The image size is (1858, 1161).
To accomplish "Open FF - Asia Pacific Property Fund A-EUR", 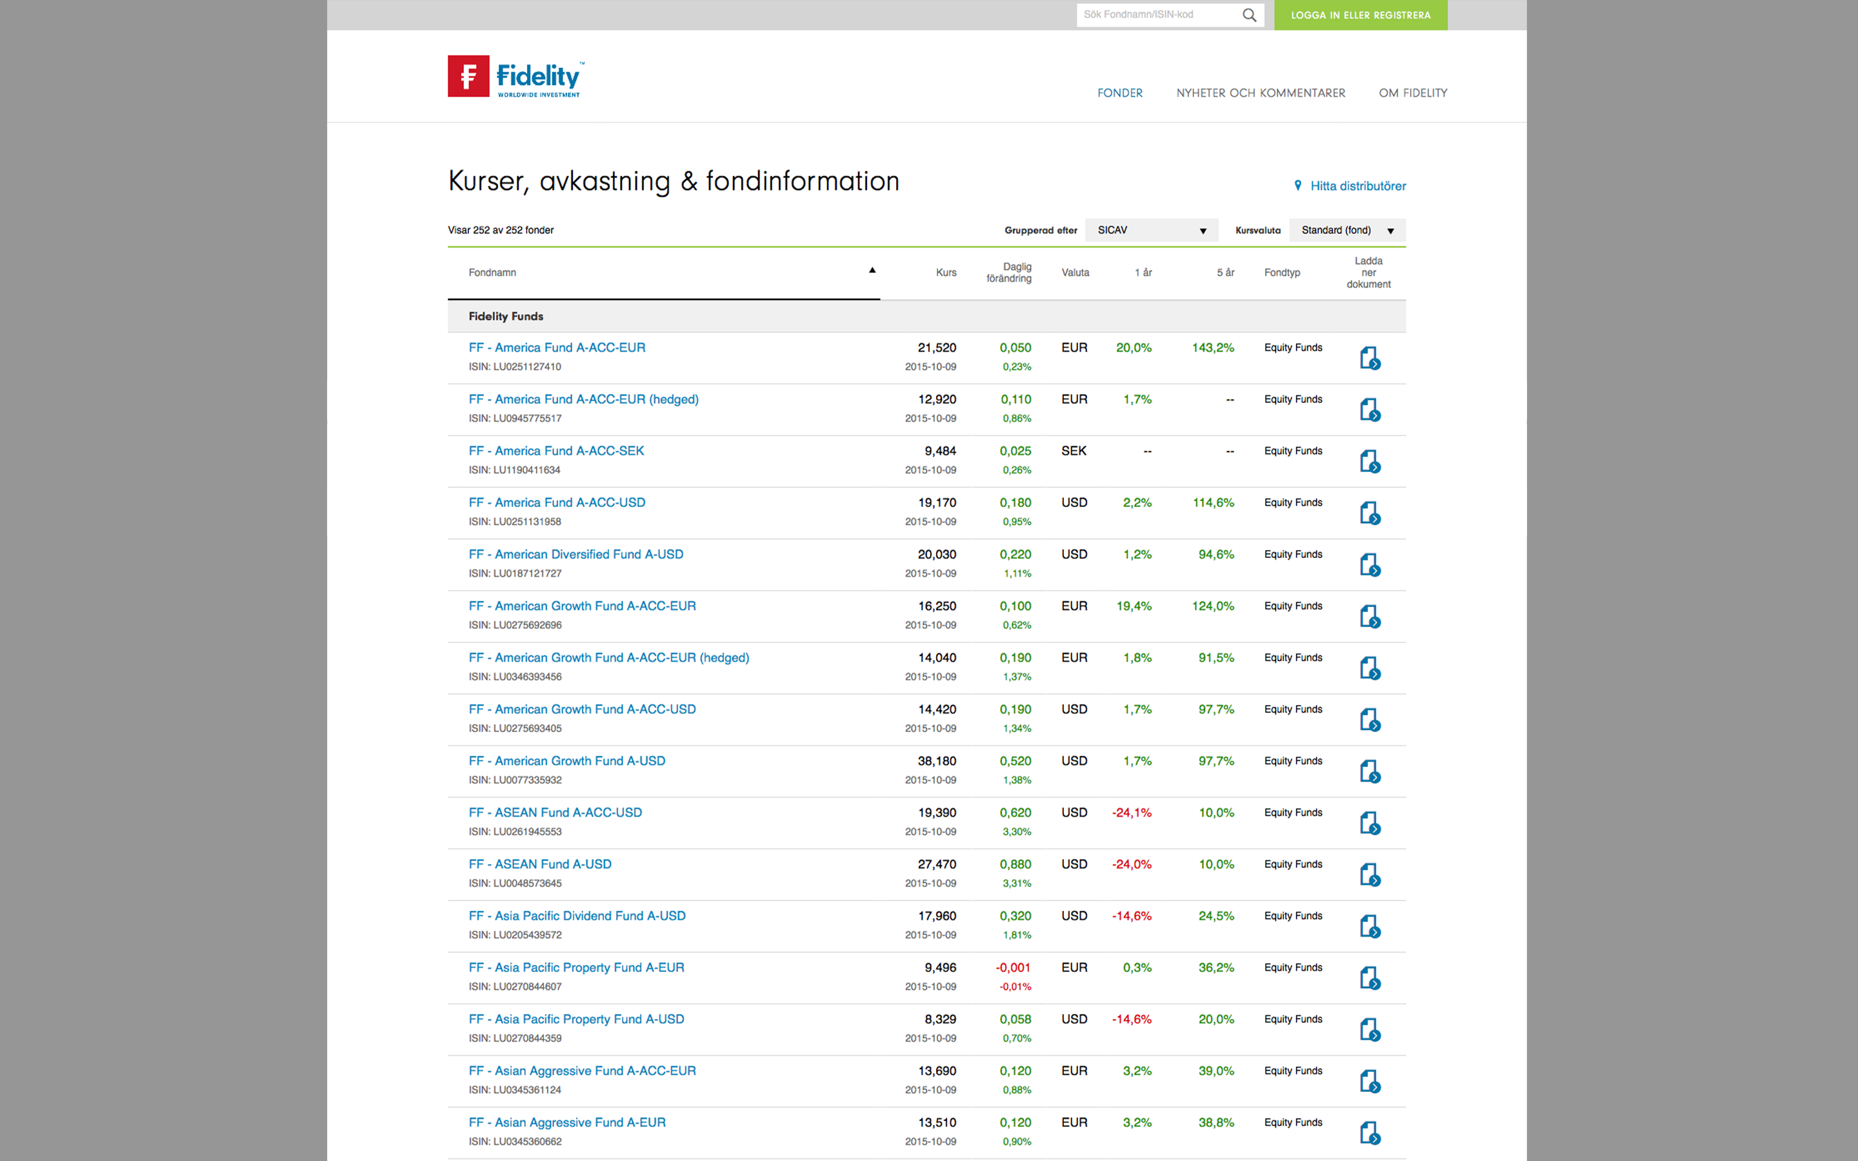I will coord(576,967).
